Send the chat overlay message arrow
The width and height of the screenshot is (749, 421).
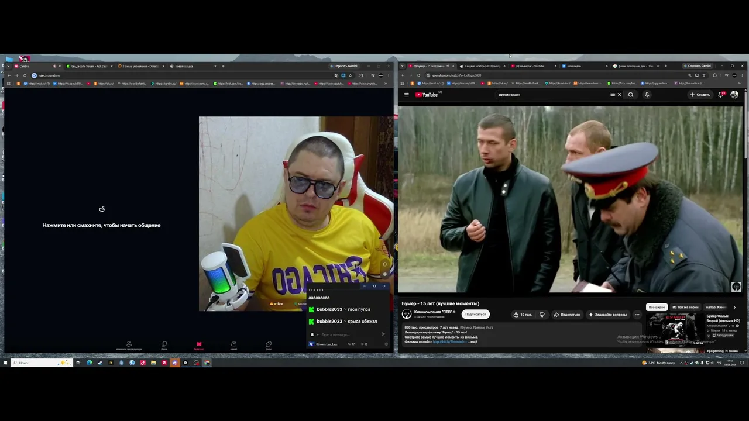point(383,334)
